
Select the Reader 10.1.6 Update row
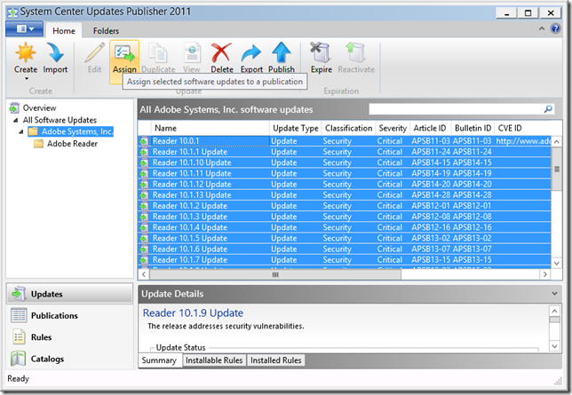tap(345, 249)
